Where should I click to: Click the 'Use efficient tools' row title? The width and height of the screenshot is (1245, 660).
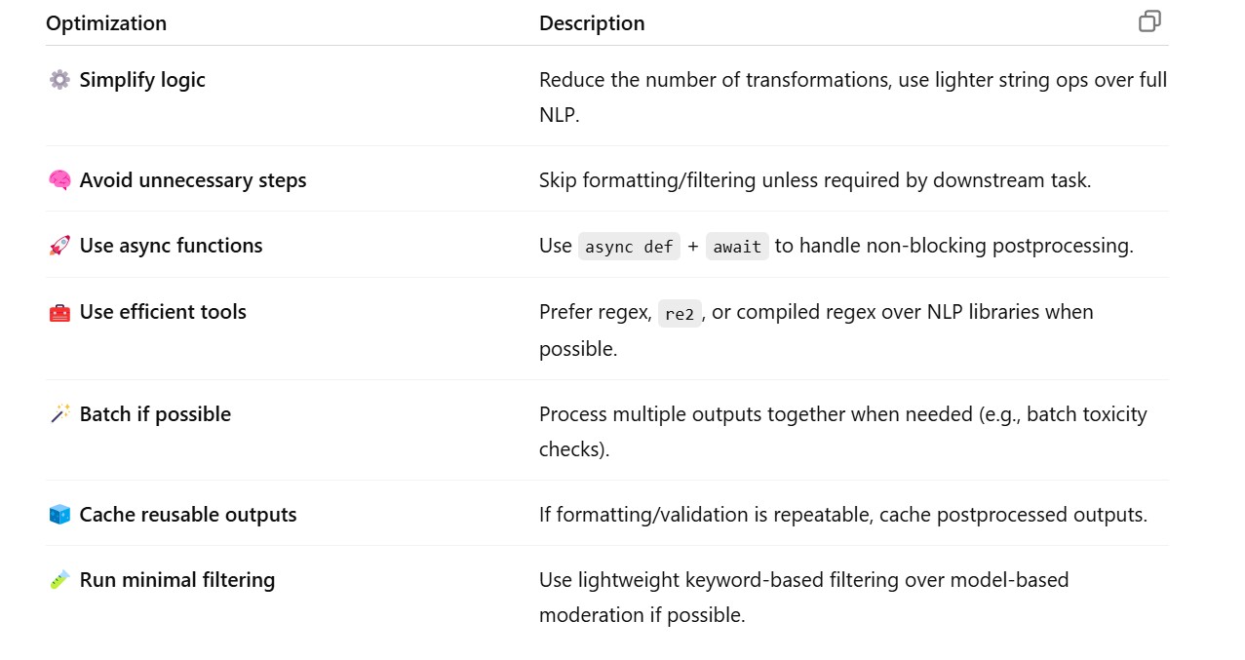click(x=163, y=312)
